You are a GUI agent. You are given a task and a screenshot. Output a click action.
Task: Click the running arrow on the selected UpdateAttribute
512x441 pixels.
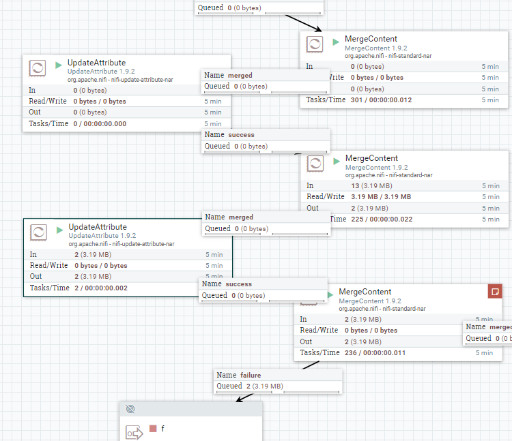pos(59,230)
